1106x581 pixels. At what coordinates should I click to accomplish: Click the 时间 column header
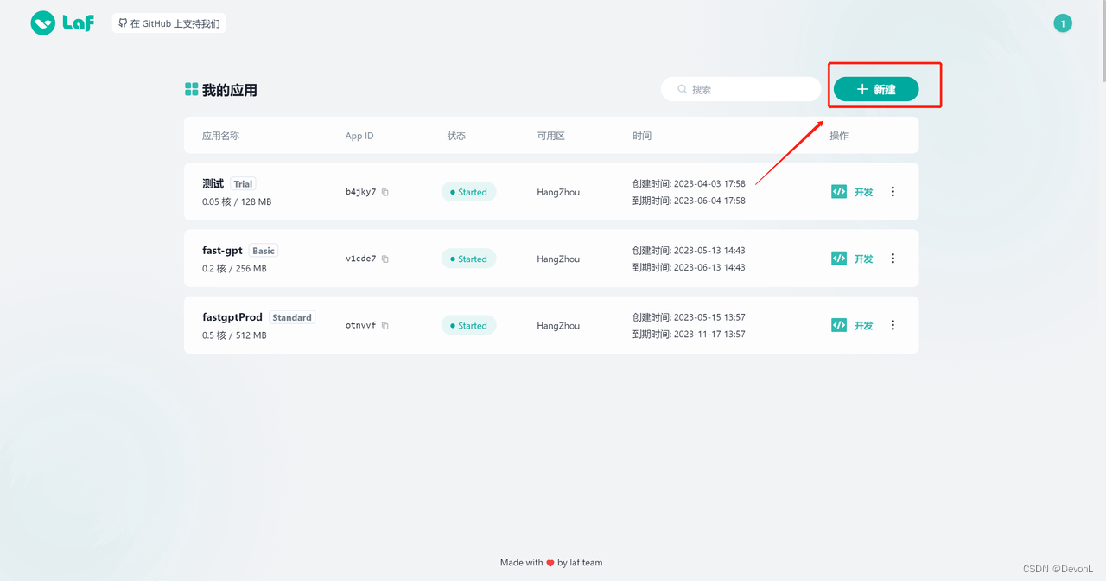click(642, 136)
